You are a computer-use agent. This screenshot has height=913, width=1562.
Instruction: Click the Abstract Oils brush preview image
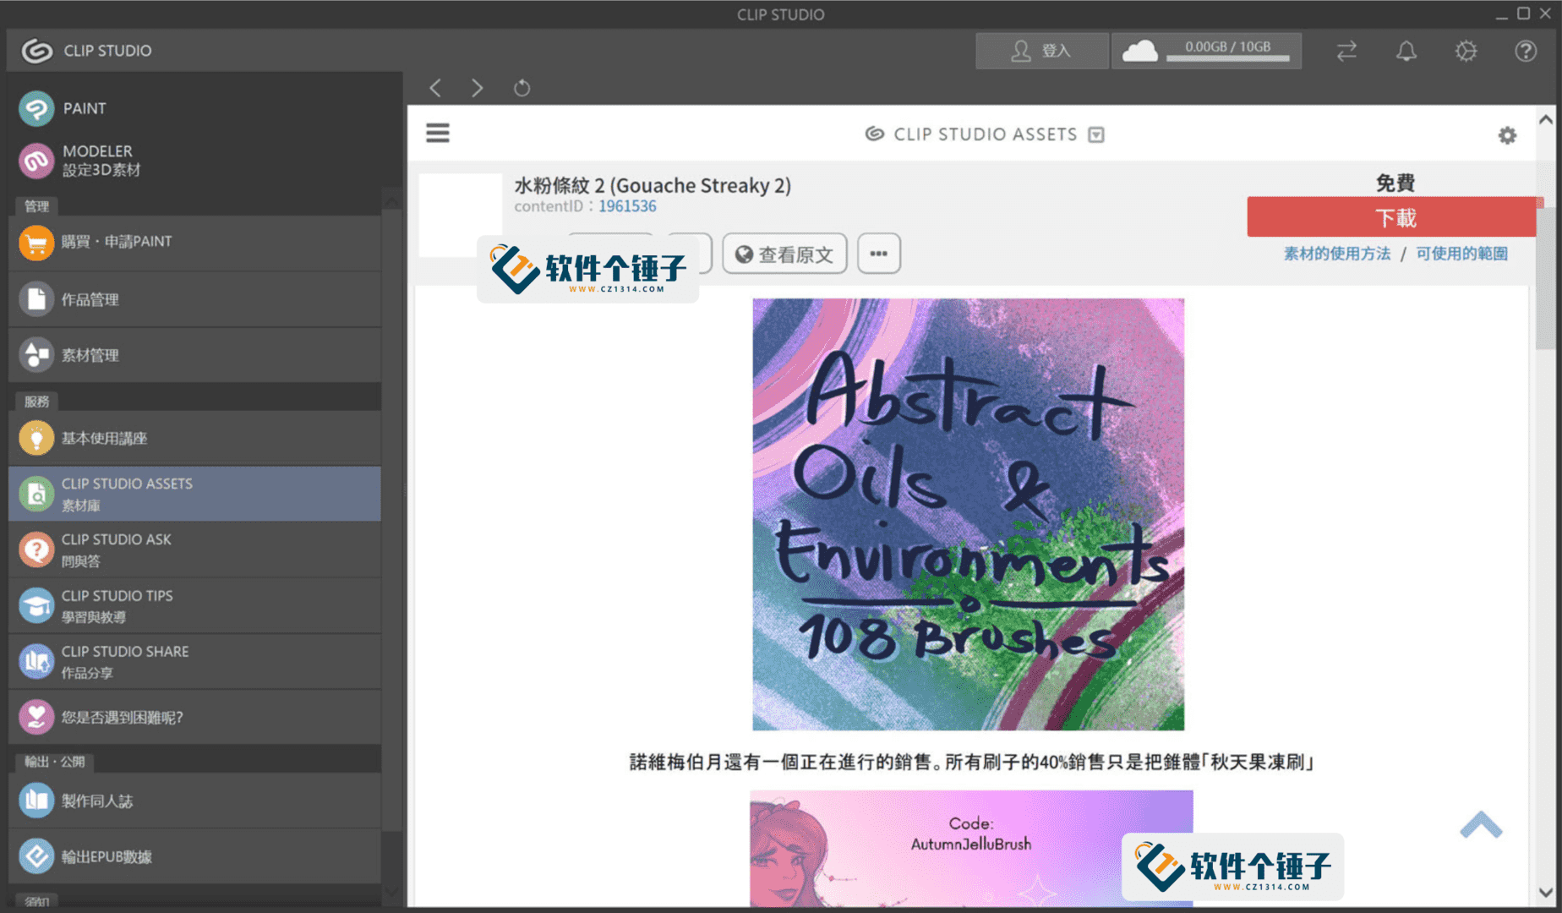(969, 513)
